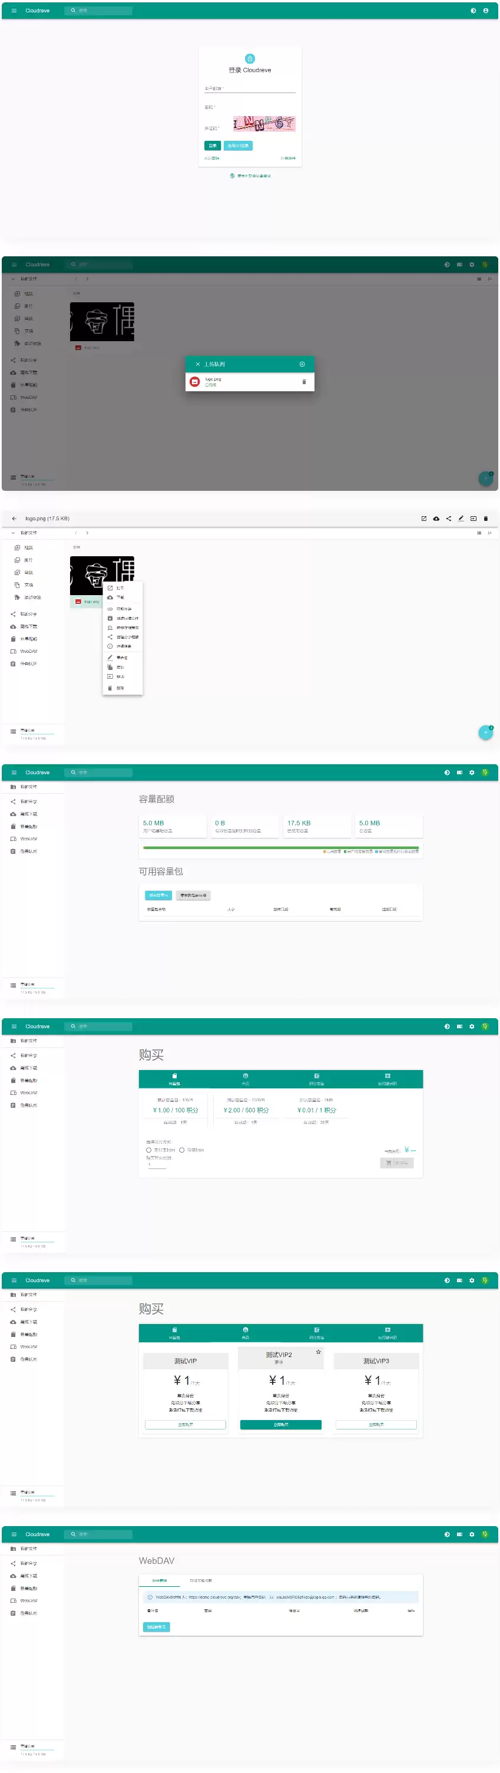The width and height of the screenshot is (500, 1773).
Task: Select the second payment radio under the capacity packs
Action: click(181, 1150)
